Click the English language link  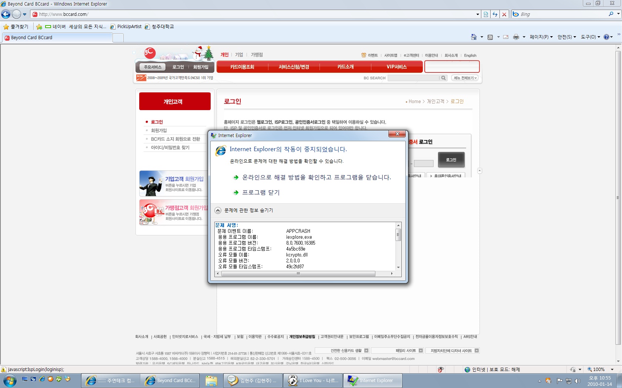pyautogui.click(x=470, y=55)
